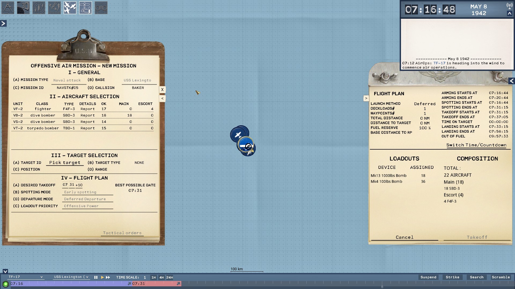Collapse the bottom bar with down chevron
Viewport: 515px width, 289px height.
pos(5,271)
